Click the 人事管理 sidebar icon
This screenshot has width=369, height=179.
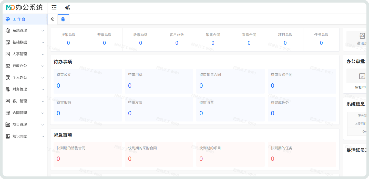[8, 54]
